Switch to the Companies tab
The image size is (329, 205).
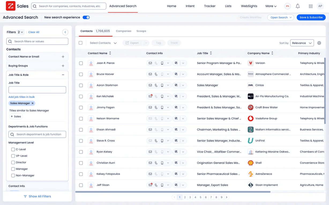[x=124, y=31]
